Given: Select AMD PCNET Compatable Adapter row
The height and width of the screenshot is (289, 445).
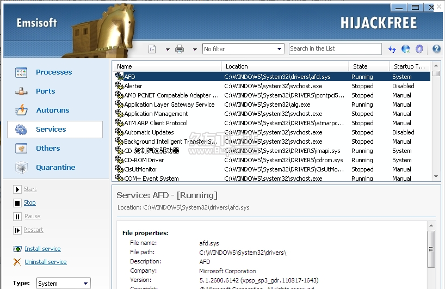Looking at the screenshot, I should (271, 95).
